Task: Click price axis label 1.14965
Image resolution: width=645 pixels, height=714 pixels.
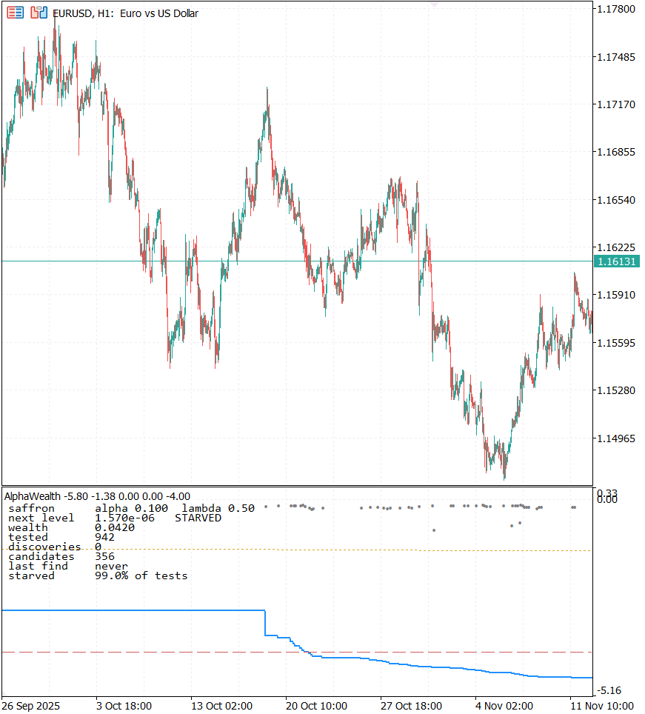Action: point(616,438)
